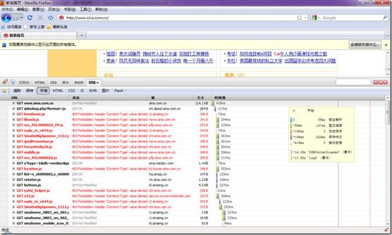The image size is (392, 235).
Task: Expand the GET bottom.js request
Action: (14, 185)
